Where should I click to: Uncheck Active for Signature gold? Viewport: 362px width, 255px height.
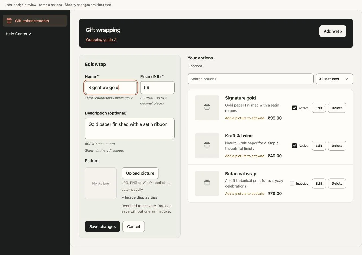[x=294, y=108]
